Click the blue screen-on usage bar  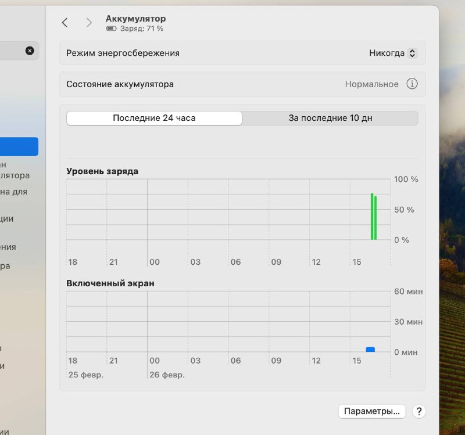370,350
